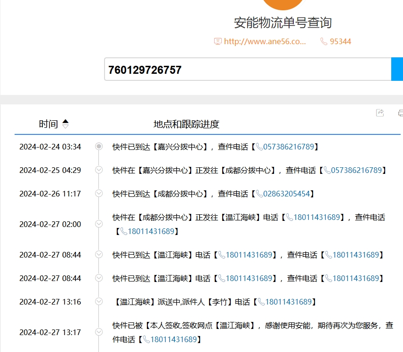Click status marker for 2024-02-27 02:00
The image size is (403, 352).
pos(99,224)
